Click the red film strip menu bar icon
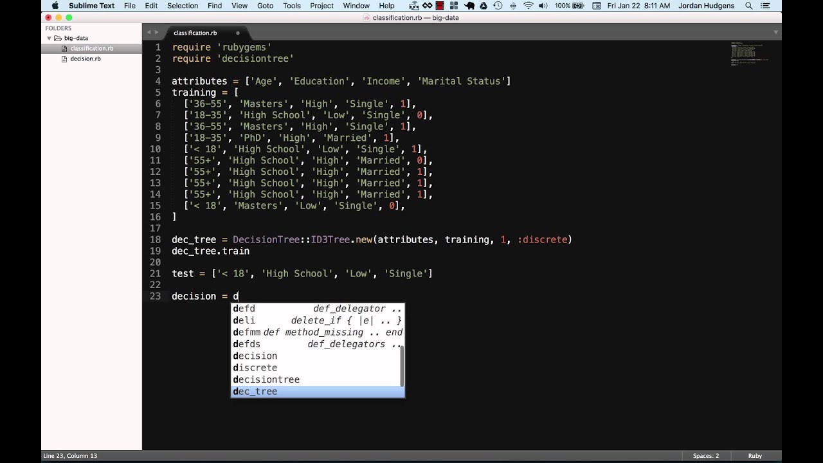823x463 pixels. coord(441,6)
